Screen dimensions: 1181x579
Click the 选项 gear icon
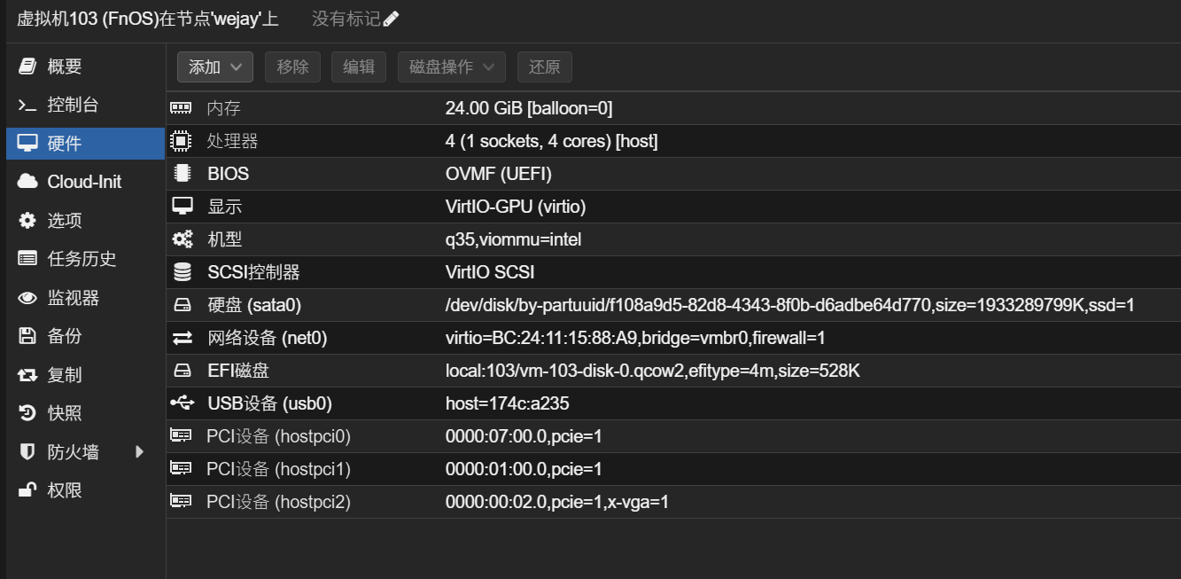tap(27, 221)
